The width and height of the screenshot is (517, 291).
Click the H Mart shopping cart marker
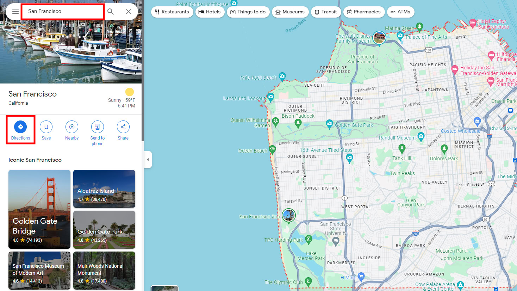coord(361,277)
